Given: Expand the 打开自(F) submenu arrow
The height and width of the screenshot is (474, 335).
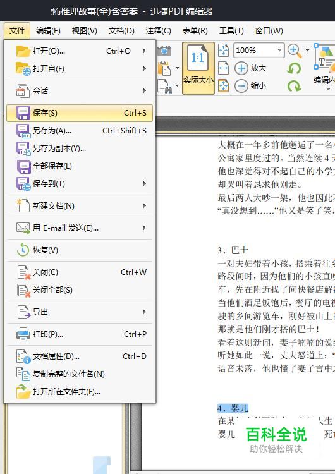Looking at the screenshot, I should point(145,69).
